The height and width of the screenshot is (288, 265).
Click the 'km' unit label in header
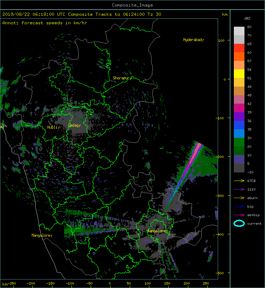[225, 14]
